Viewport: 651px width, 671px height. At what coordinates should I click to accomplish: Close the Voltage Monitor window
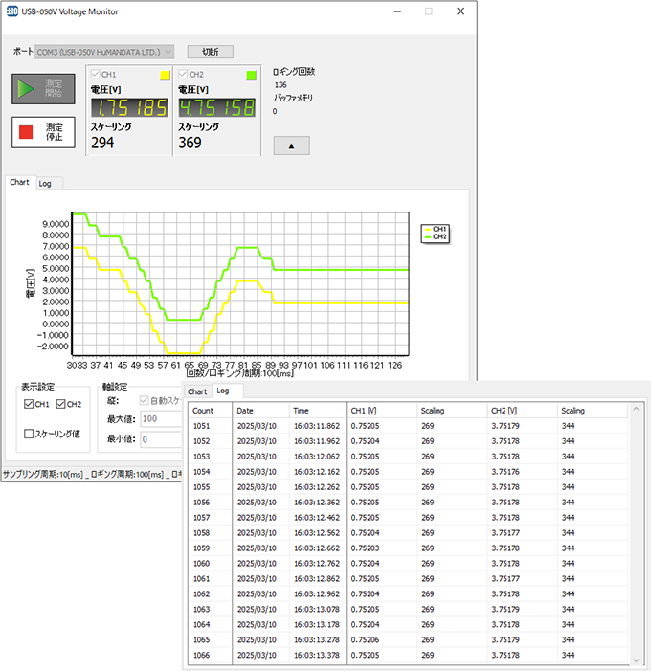460,11
